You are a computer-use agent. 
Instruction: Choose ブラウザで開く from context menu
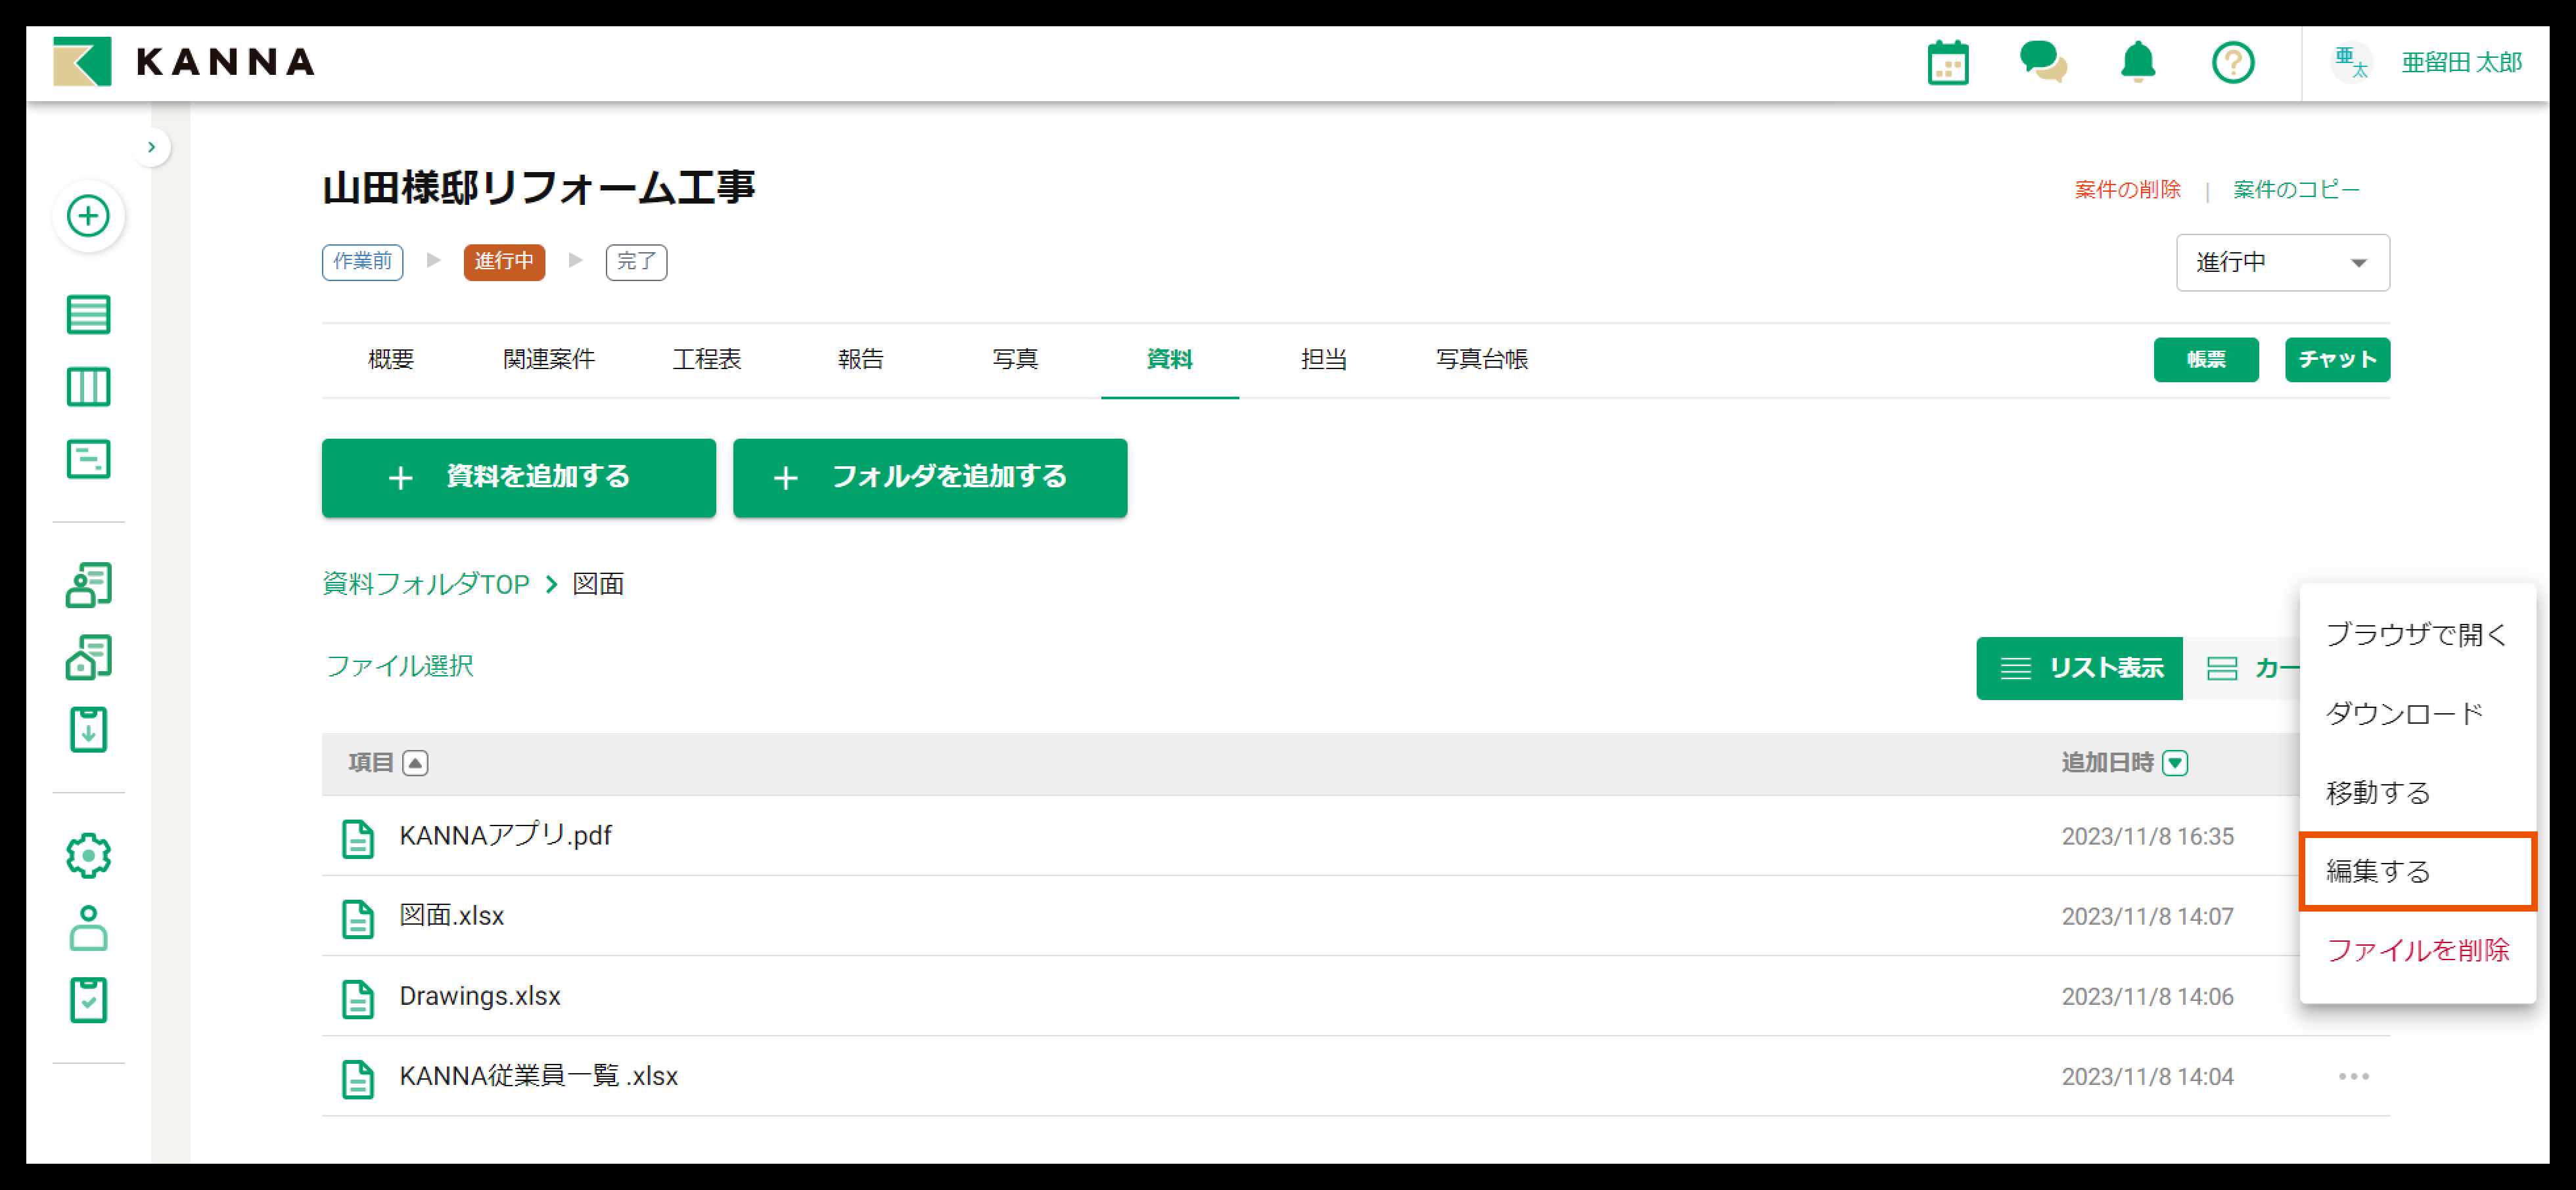[x=2417, y=634]
